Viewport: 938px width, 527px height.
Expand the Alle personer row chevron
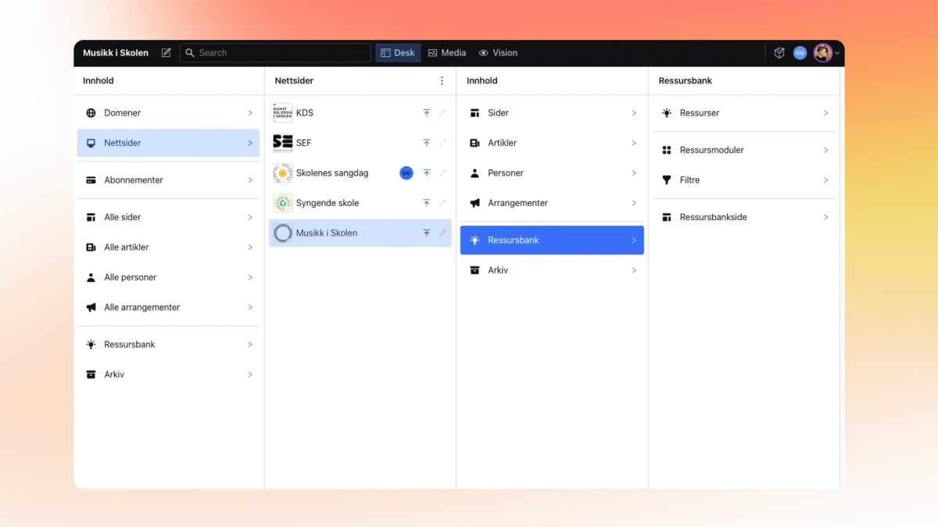(x=250, y=278)
